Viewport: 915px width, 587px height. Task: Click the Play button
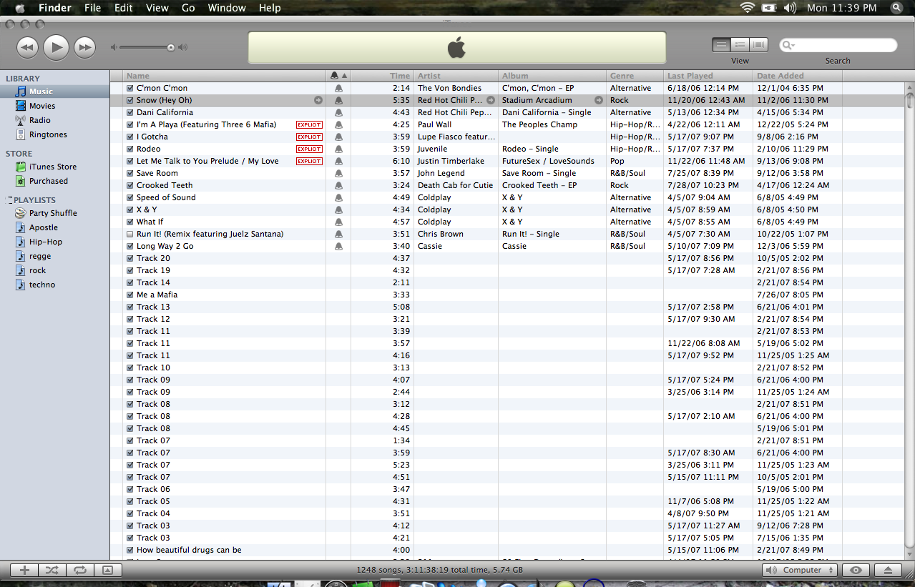(56, 48)
